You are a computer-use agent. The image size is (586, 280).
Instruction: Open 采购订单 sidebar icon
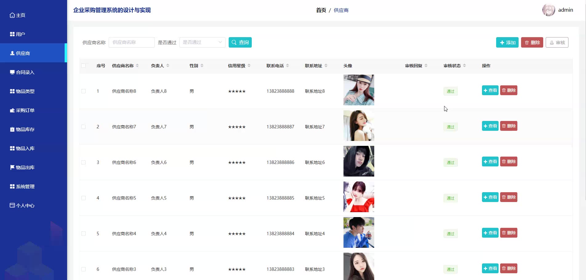12,111
